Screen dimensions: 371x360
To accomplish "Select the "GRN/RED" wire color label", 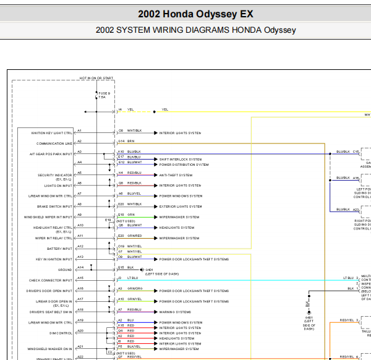I will [135, 236].
